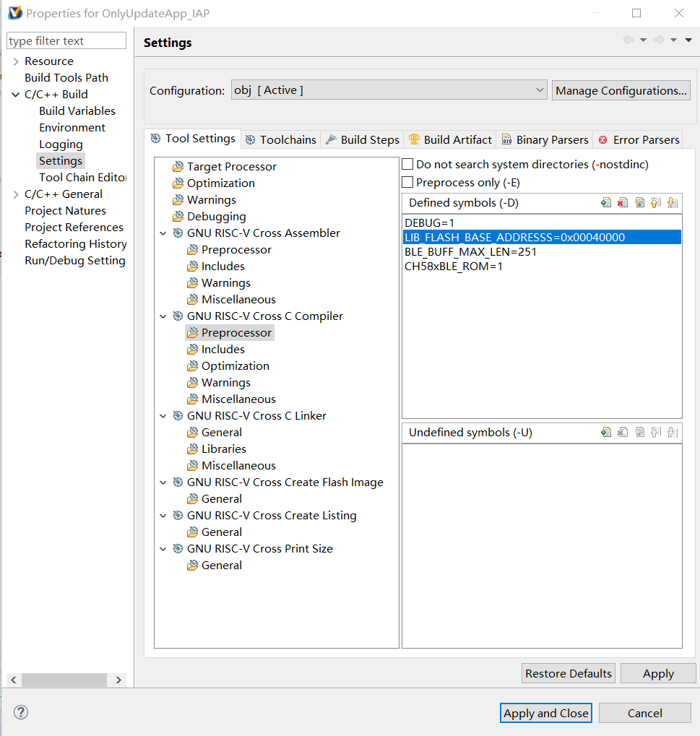Open the Configuration dropdown
The width and height of the screenshot is (700, 736).
click(x=389, y=90)
